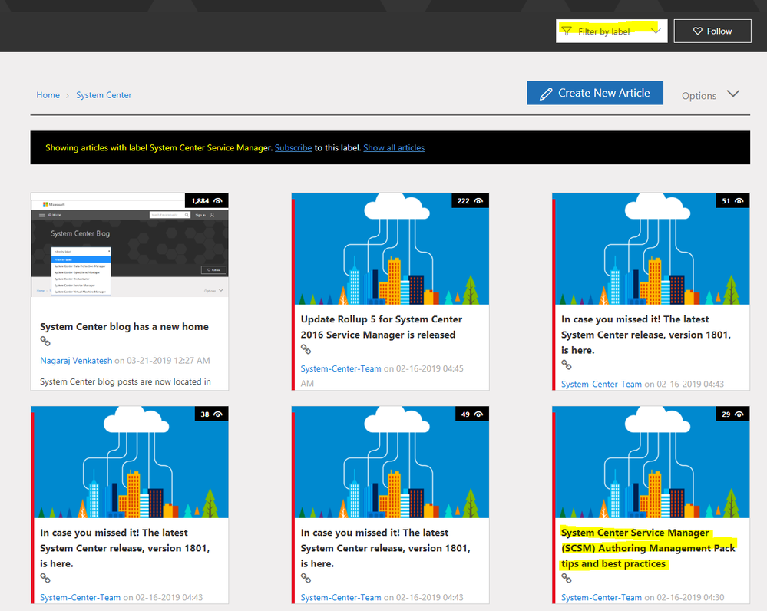Viewport: 767px width, 611px height.
Task: Open author Nagaraj Venkatesh profile
Action: (x=76, y=361)
